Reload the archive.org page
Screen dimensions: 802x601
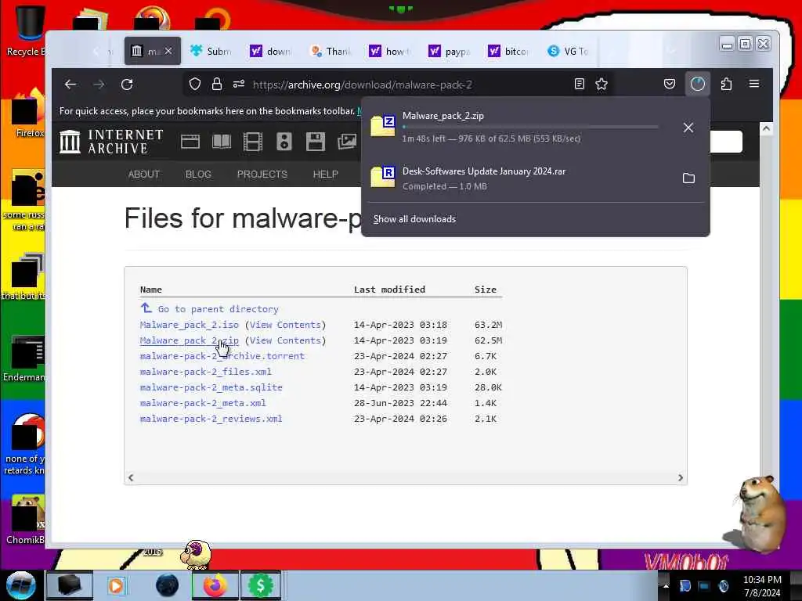(x=127, y=85)
